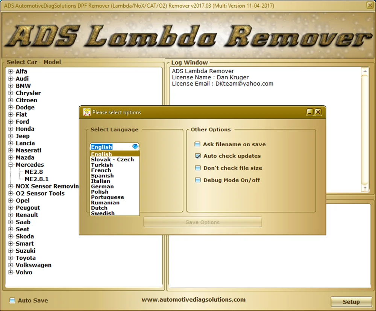Image resolution: width=376 pixels, height=311 pixels.
Task: Select Smart in the car list
Action: (24, 244)
